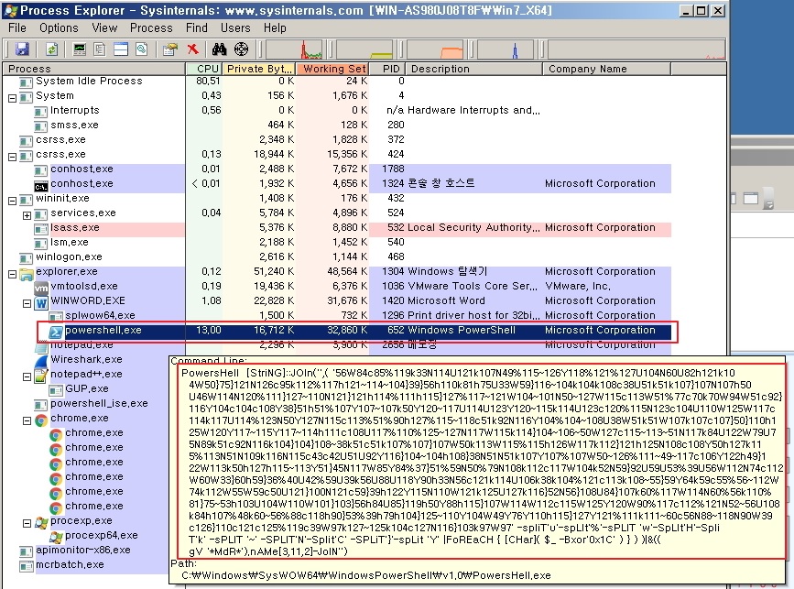Viewport: 794px width, 589px height.
Task: Open the Help menu
Action: pos(275,27)
